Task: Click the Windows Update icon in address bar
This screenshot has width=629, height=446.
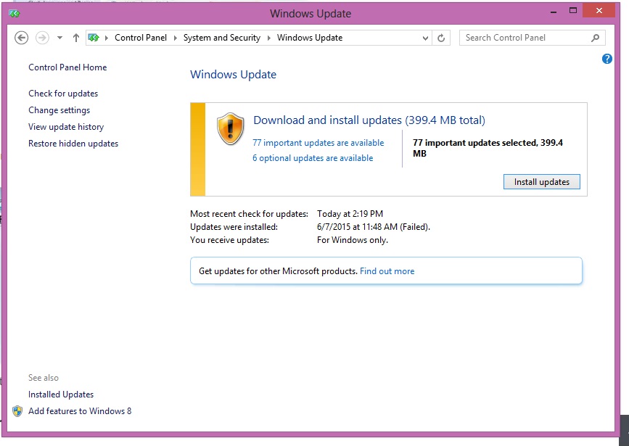Action: 94,38
